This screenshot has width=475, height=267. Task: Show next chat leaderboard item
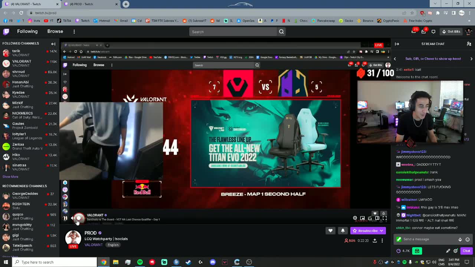(471, 59)
